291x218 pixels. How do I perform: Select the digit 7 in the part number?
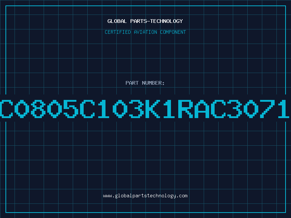pyautogui.click(x=267, y=109)
